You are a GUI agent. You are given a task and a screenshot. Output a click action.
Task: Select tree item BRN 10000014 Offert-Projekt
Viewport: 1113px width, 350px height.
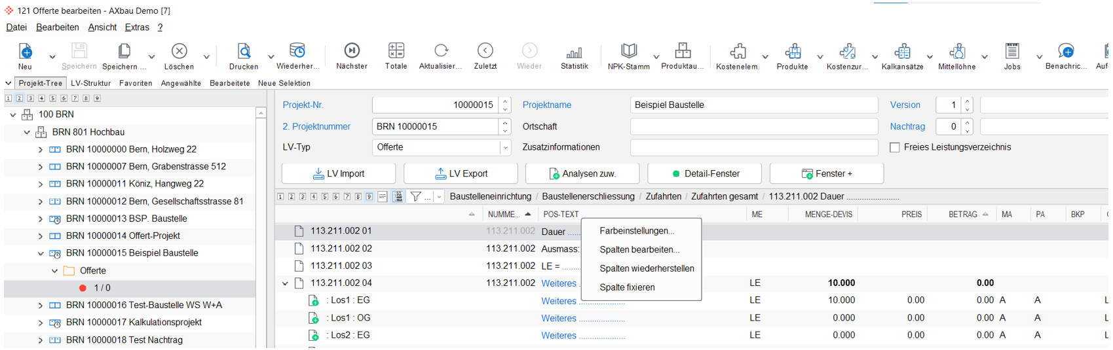click(x=123, y=236)
